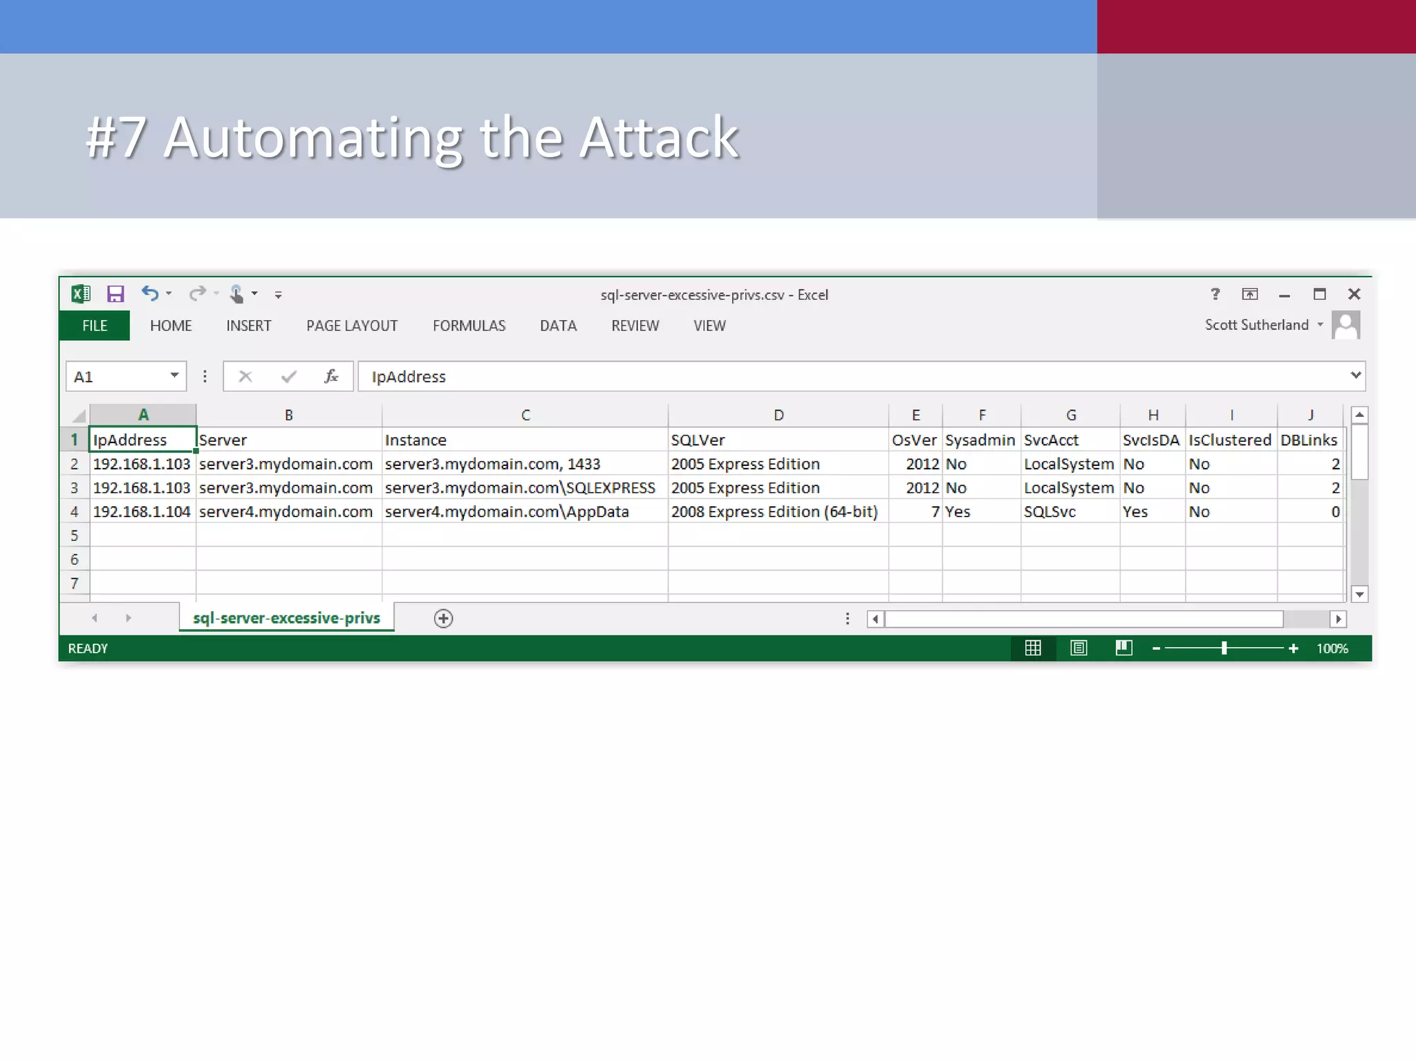
Task: Select cell with header SQLVer
Action: pyautogui.click(x=779, y=440)
